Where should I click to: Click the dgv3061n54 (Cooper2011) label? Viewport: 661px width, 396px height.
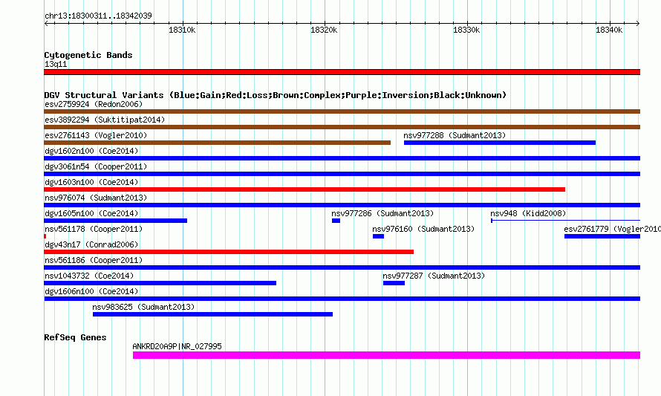point(96,166)
